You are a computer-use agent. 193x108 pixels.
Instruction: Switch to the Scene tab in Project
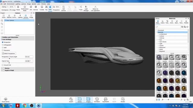pyautogui.click(x=4, y=16)
